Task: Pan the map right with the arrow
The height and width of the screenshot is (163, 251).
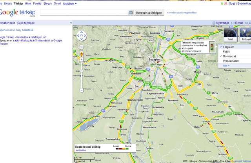Action: coord(85,36)
